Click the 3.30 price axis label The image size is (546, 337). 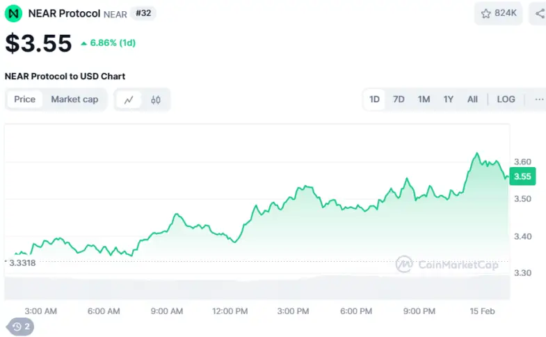522,273
